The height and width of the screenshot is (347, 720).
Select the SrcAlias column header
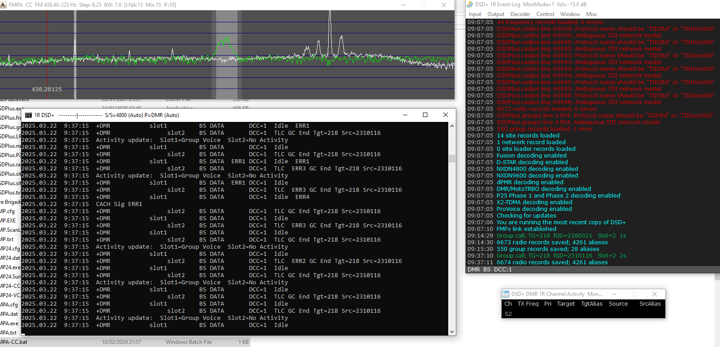tap(650, 304)
